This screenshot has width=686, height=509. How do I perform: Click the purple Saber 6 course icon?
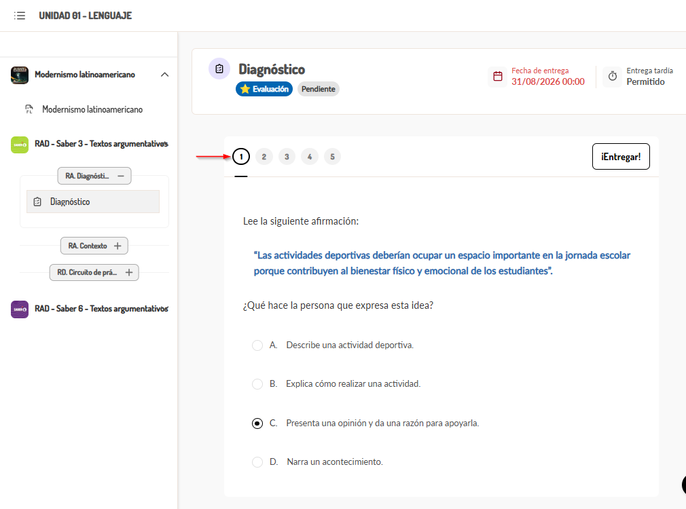click(x=20, y=309)
